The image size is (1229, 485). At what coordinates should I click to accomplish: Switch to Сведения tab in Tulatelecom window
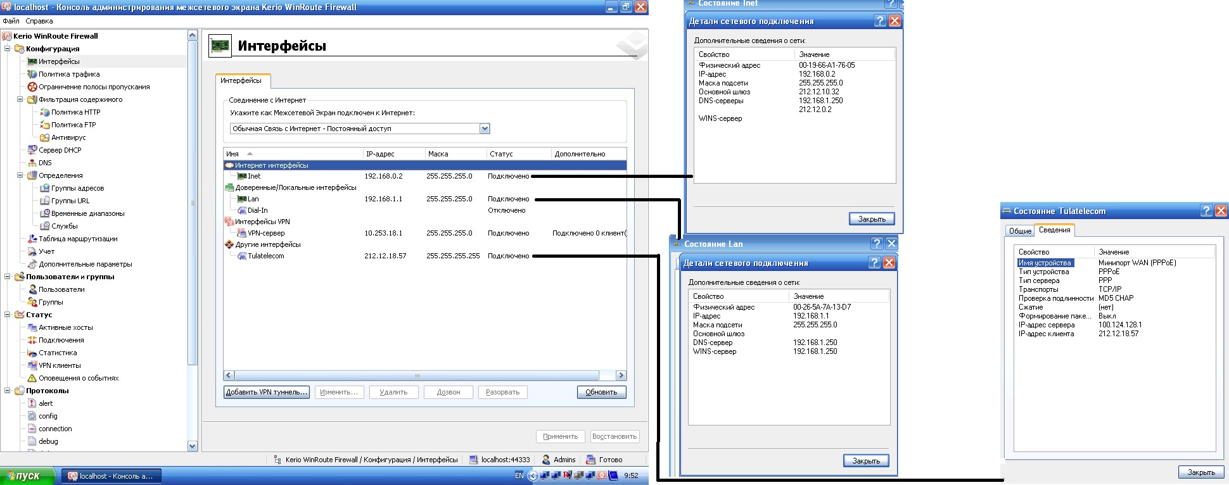(1055, 230)
